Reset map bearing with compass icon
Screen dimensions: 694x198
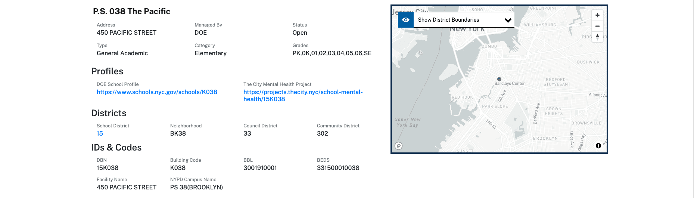click(597, 37)
